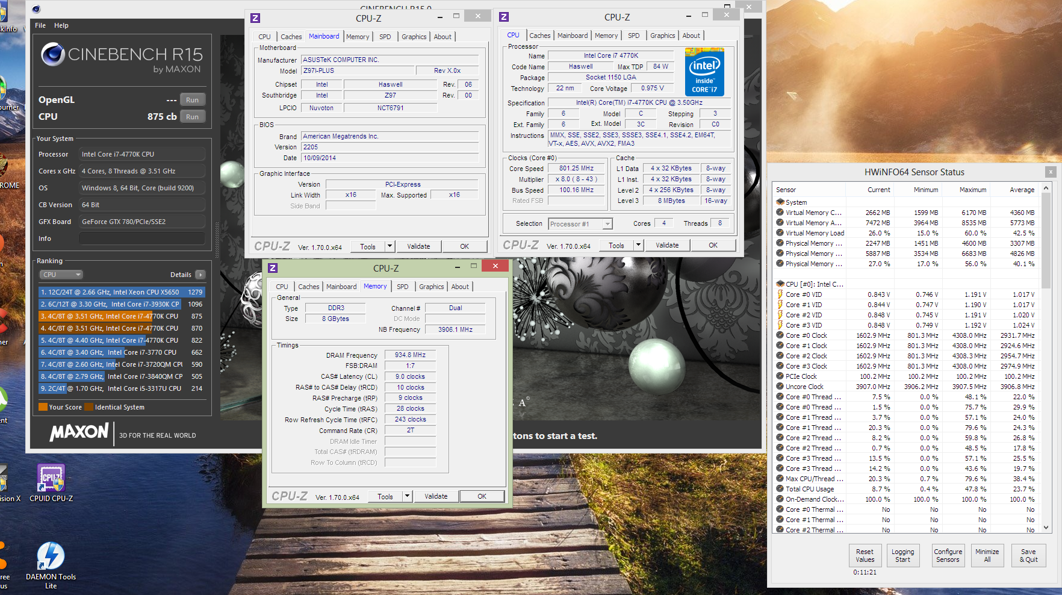Click the Tools button in Memory CPU-Z
This screenshot has width=1062, height=595.
point(385,496)
